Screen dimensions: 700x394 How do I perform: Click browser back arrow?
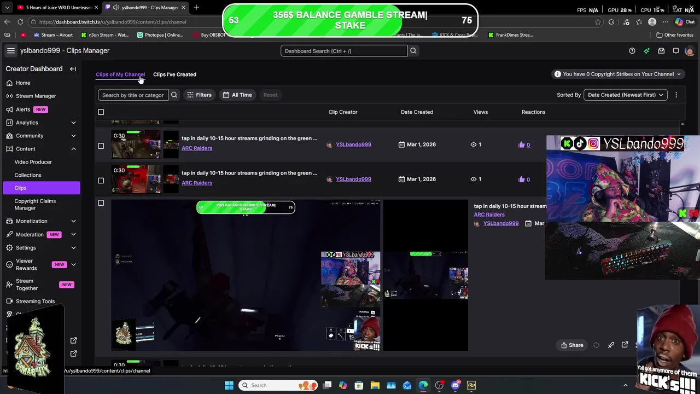pos(7,22)
